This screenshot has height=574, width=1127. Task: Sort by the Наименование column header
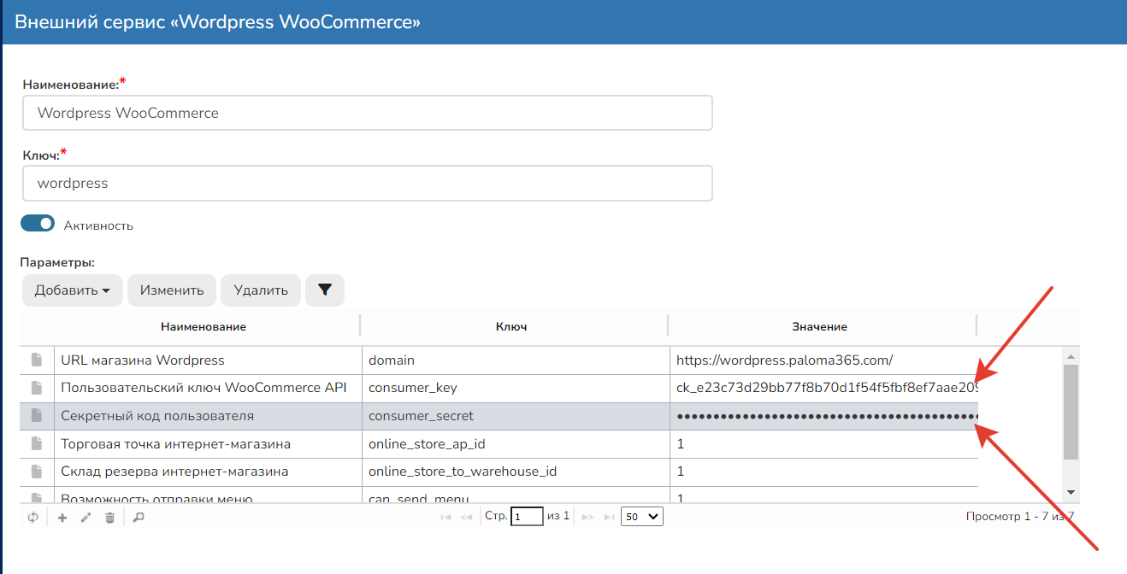point(204,326)
